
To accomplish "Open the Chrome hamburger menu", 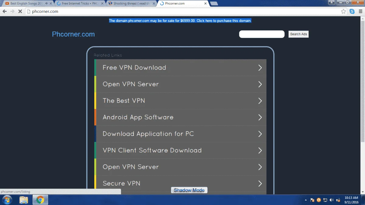I will click(360, 11).
